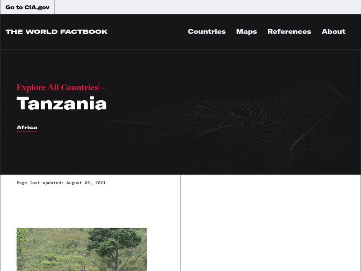View the Tanzania landscape photo
Viewport: 361px width, 271px height.
coord(82,250)
